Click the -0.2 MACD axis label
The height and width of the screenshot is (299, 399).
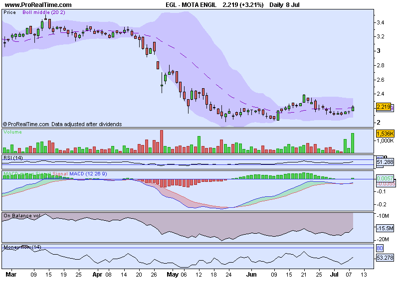(x=382, y=204)
